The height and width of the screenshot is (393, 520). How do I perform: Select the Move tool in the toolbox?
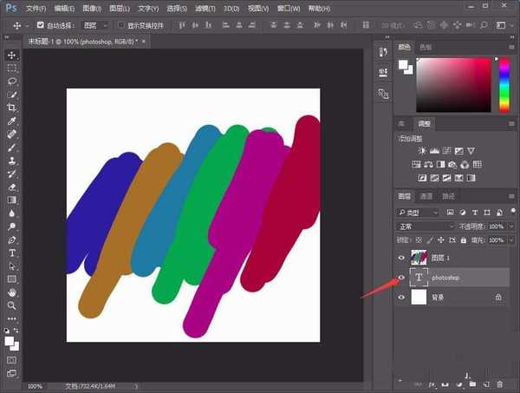coord(12,55)
